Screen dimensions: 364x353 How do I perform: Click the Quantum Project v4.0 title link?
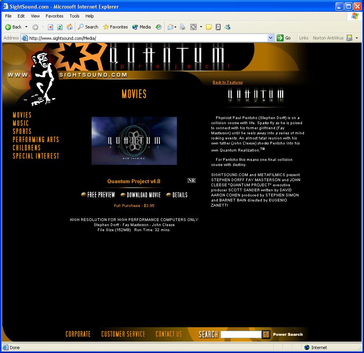(134, 181)
